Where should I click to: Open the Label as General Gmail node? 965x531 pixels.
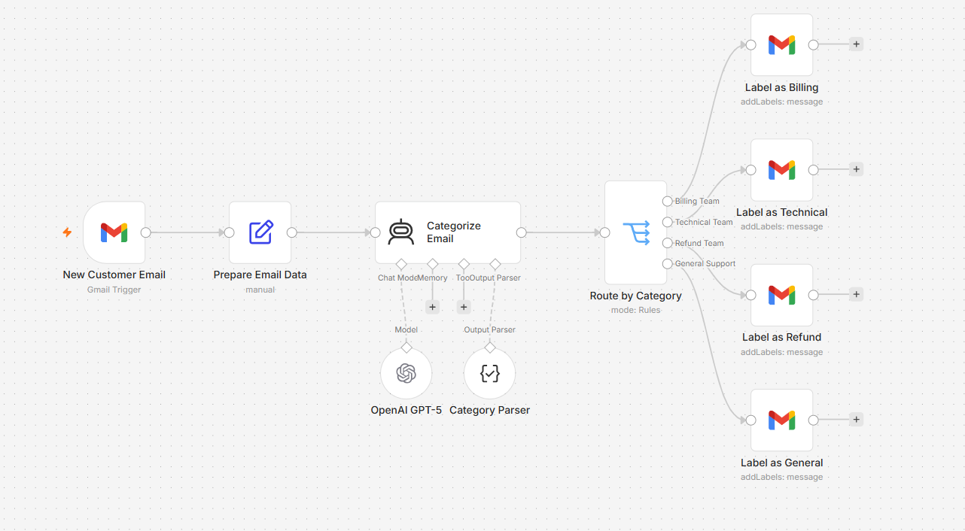[782, 420]
